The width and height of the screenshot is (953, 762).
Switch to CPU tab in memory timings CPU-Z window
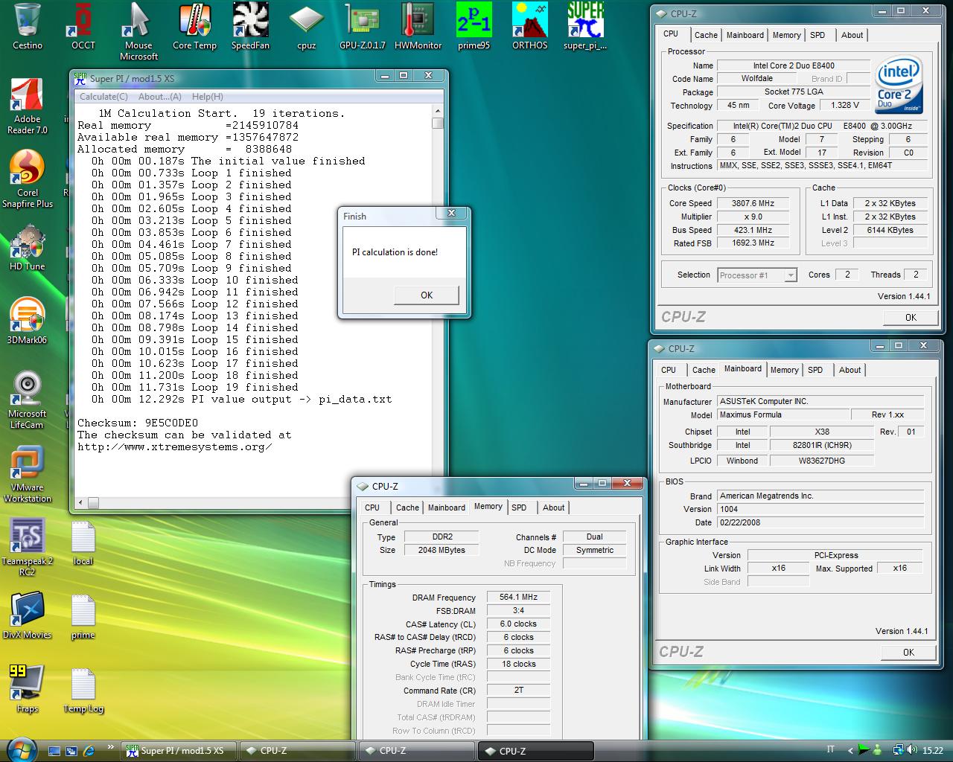(372, 508)
